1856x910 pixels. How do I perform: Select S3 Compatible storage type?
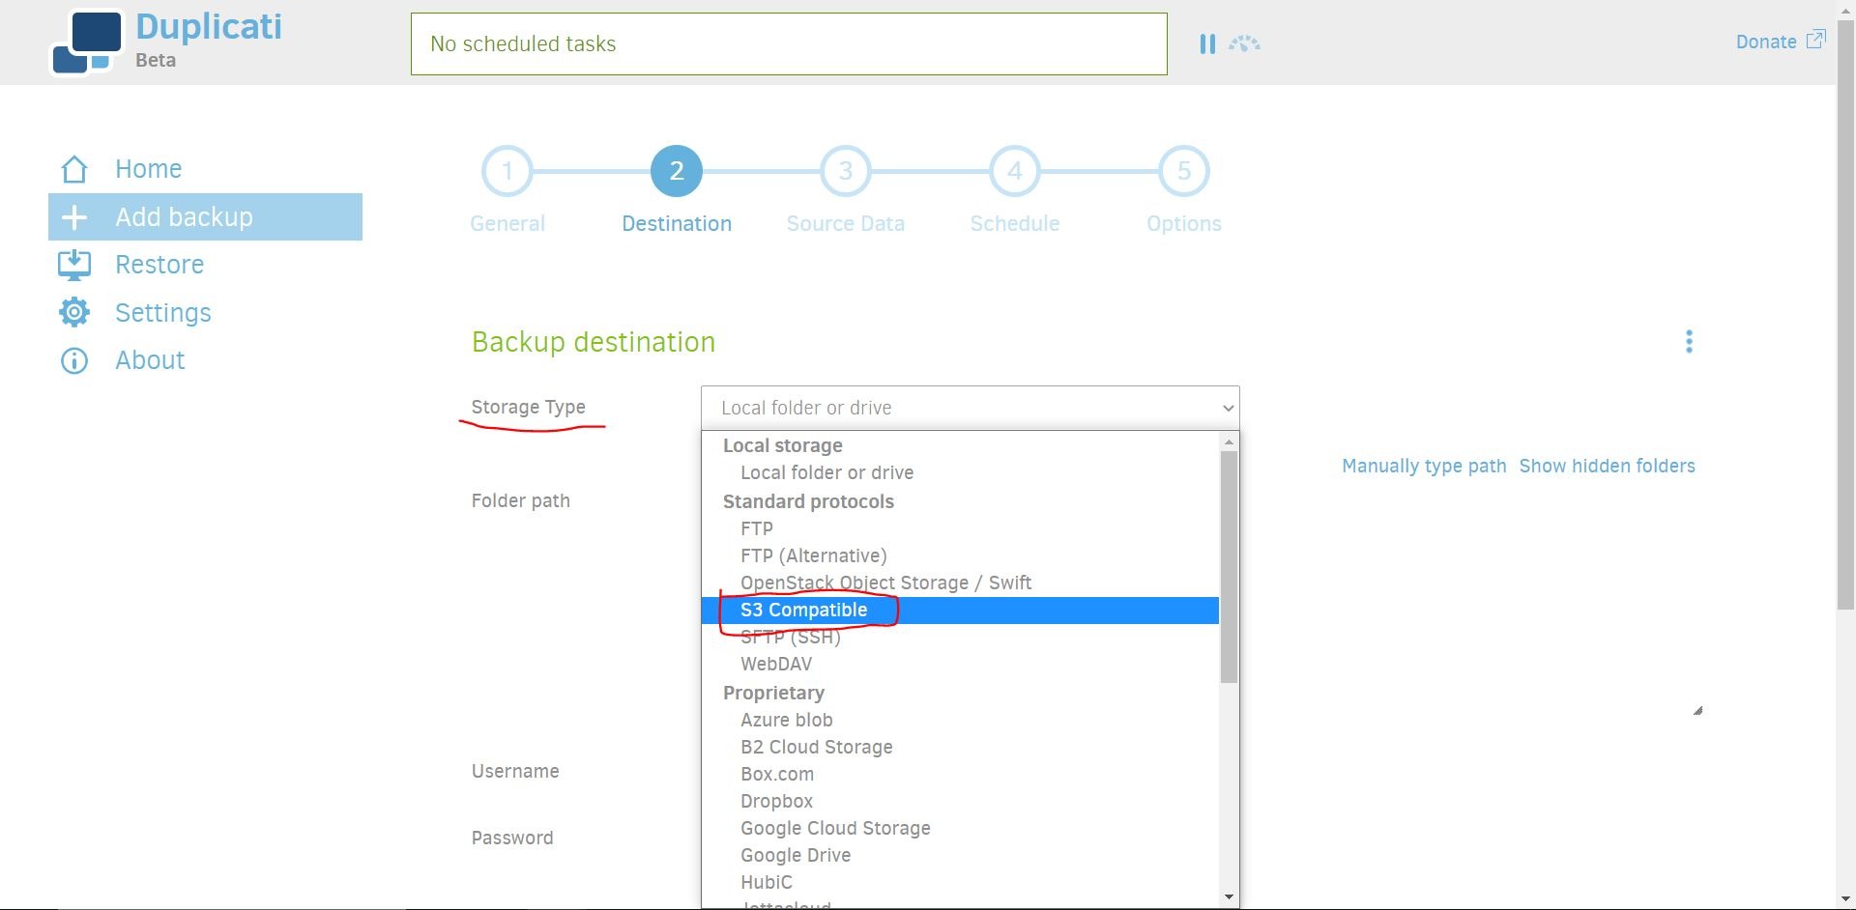coord(960,610)
